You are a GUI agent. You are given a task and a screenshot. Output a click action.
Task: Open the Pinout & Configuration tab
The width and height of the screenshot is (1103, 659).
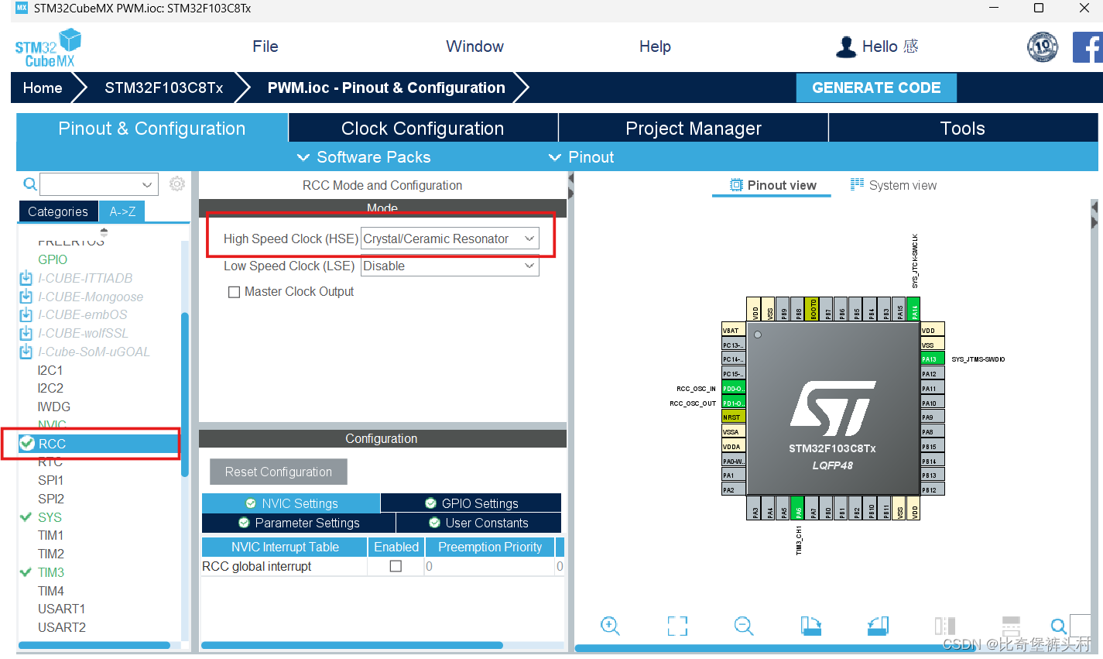[x=152, y=129]
